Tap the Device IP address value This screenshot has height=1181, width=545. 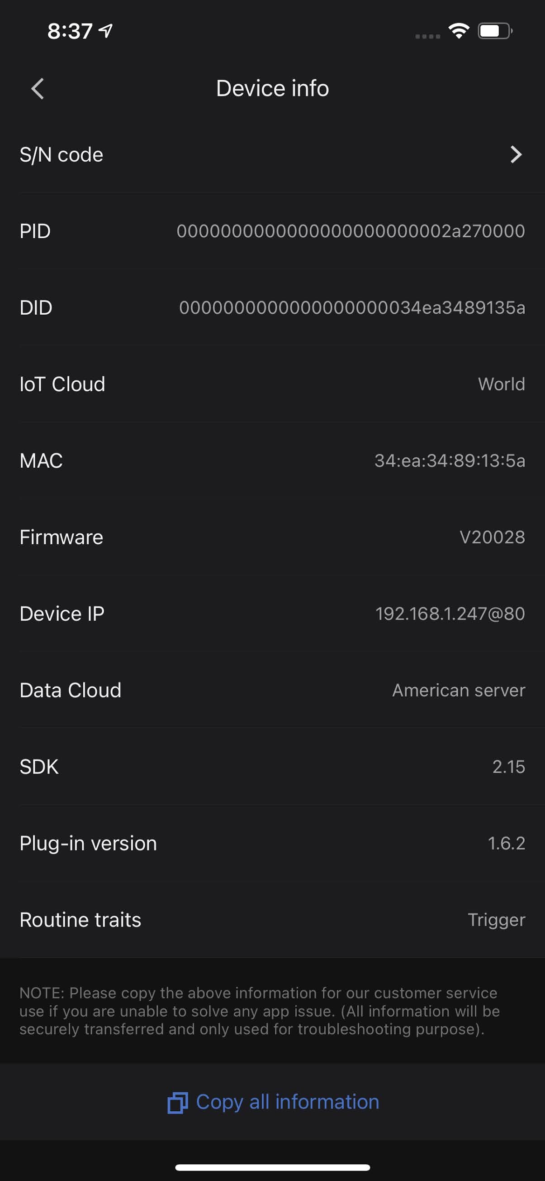450,614
